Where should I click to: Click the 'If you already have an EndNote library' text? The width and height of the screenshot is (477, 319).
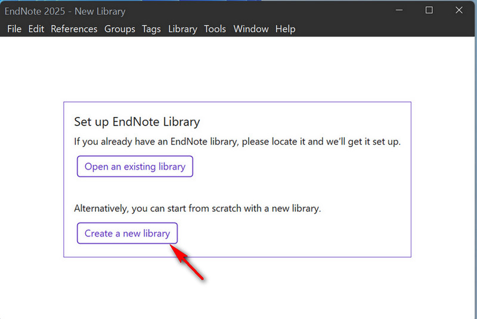point(237,142)
